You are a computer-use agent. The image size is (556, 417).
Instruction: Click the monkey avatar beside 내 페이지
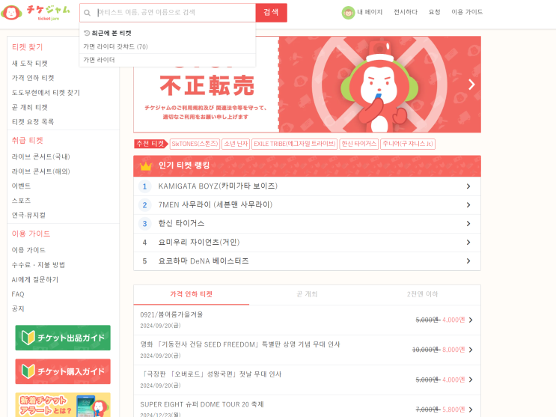click(x=348, y=13)
